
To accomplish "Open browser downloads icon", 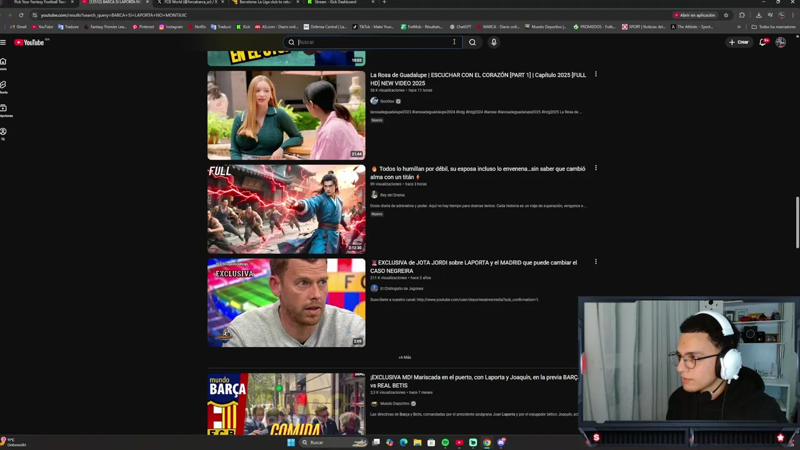I will (x=759, y=15).
